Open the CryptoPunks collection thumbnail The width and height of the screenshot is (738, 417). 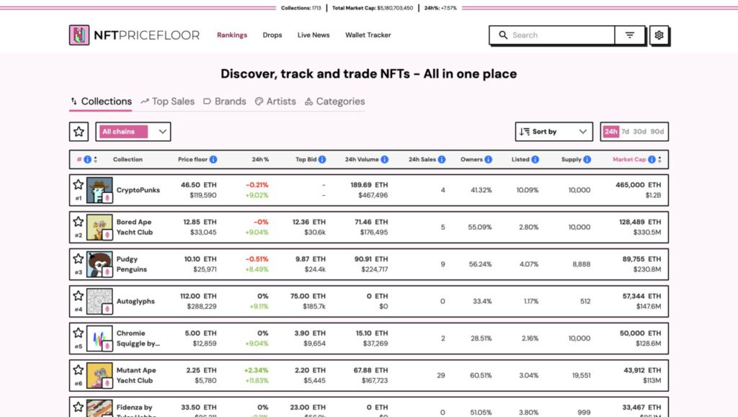[x=99, y=190]
